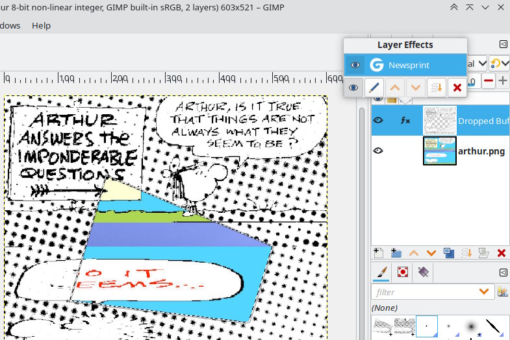Hide the arthur.png layer

(378, 151)
